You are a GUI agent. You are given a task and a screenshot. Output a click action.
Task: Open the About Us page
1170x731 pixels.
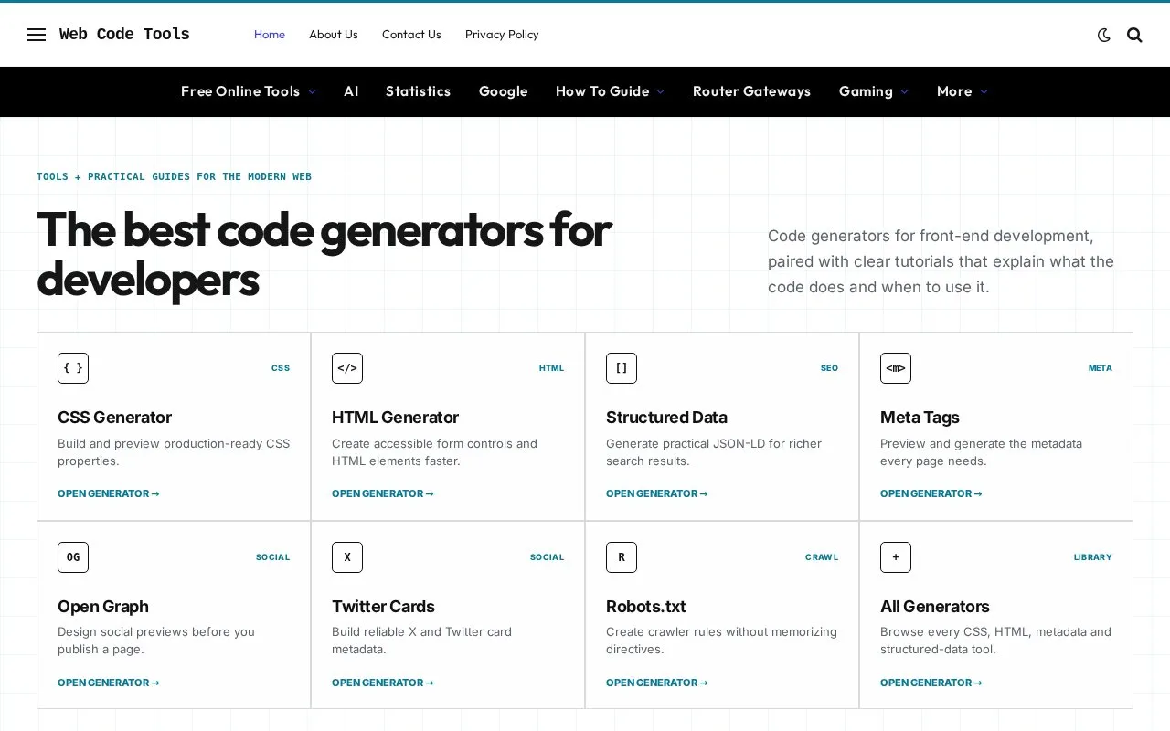(334, 35)
